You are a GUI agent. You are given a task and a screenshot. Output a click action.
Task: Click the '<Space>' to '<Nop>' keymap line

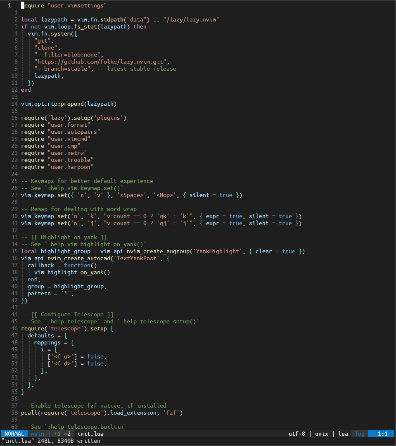pyautogui.click(x=131, y=195)
